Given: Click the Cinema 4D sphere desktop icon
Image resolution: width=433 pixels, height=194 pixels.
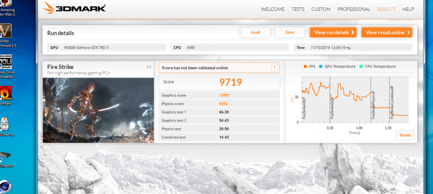Looking at the screenshot, I should tap(5, 186).
